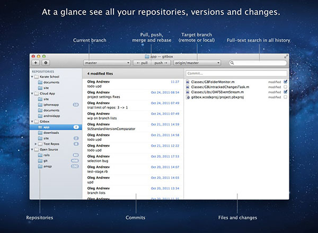Viewport: 318px width, 233px height.
Task: Collapse the Karate School group
Action: pyautogui.click(x=32, y=77)
